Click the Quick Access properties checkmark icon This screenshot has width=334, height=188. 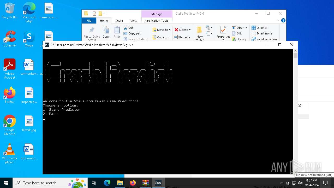(x=94, y=14)
